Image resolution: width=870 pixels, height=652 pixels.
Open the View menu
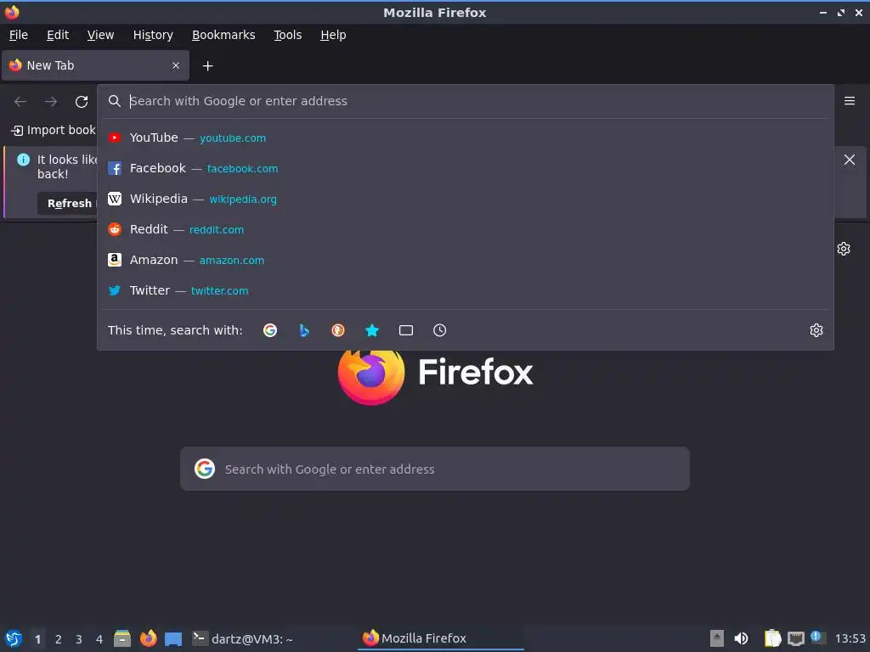(100, 35)
